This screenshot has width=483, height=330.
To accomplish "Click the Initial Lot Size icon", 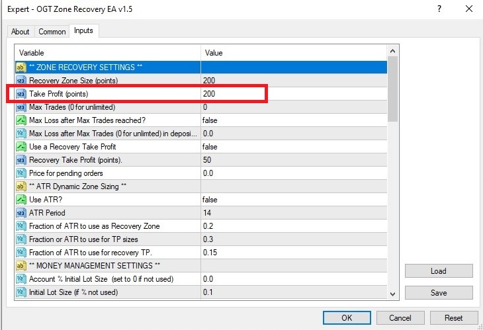I will click(x=21, y=292).
